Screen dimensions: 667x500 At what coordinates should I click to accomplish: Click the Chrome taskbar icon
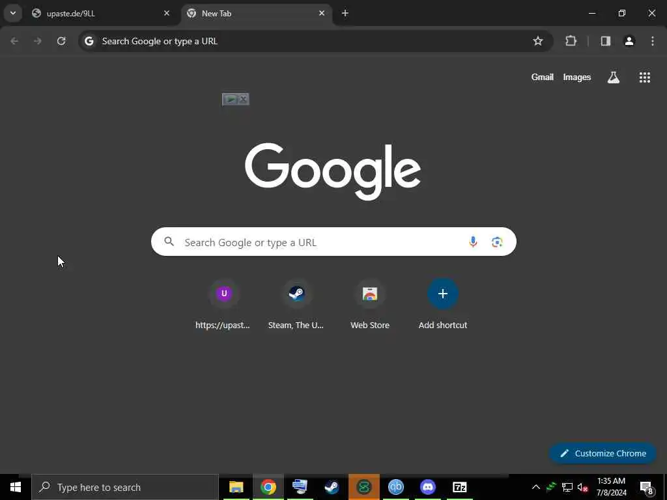[268, 487]
